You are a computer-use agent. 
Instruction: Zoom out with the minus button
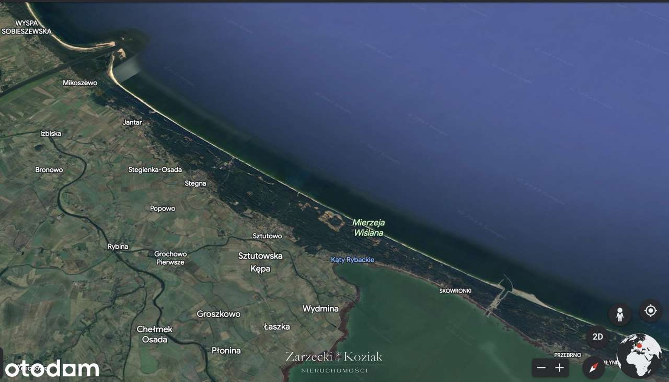[x=541, y=368]
